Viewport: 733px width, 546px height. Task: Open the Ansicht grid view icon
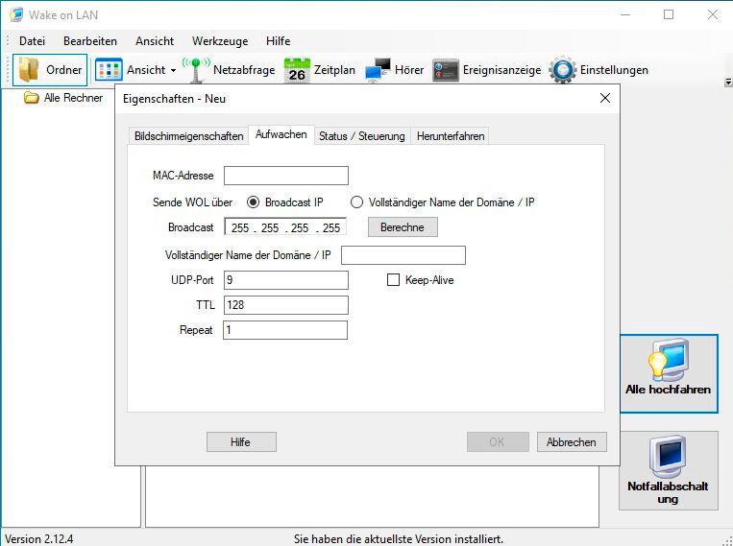click(109, 70)
